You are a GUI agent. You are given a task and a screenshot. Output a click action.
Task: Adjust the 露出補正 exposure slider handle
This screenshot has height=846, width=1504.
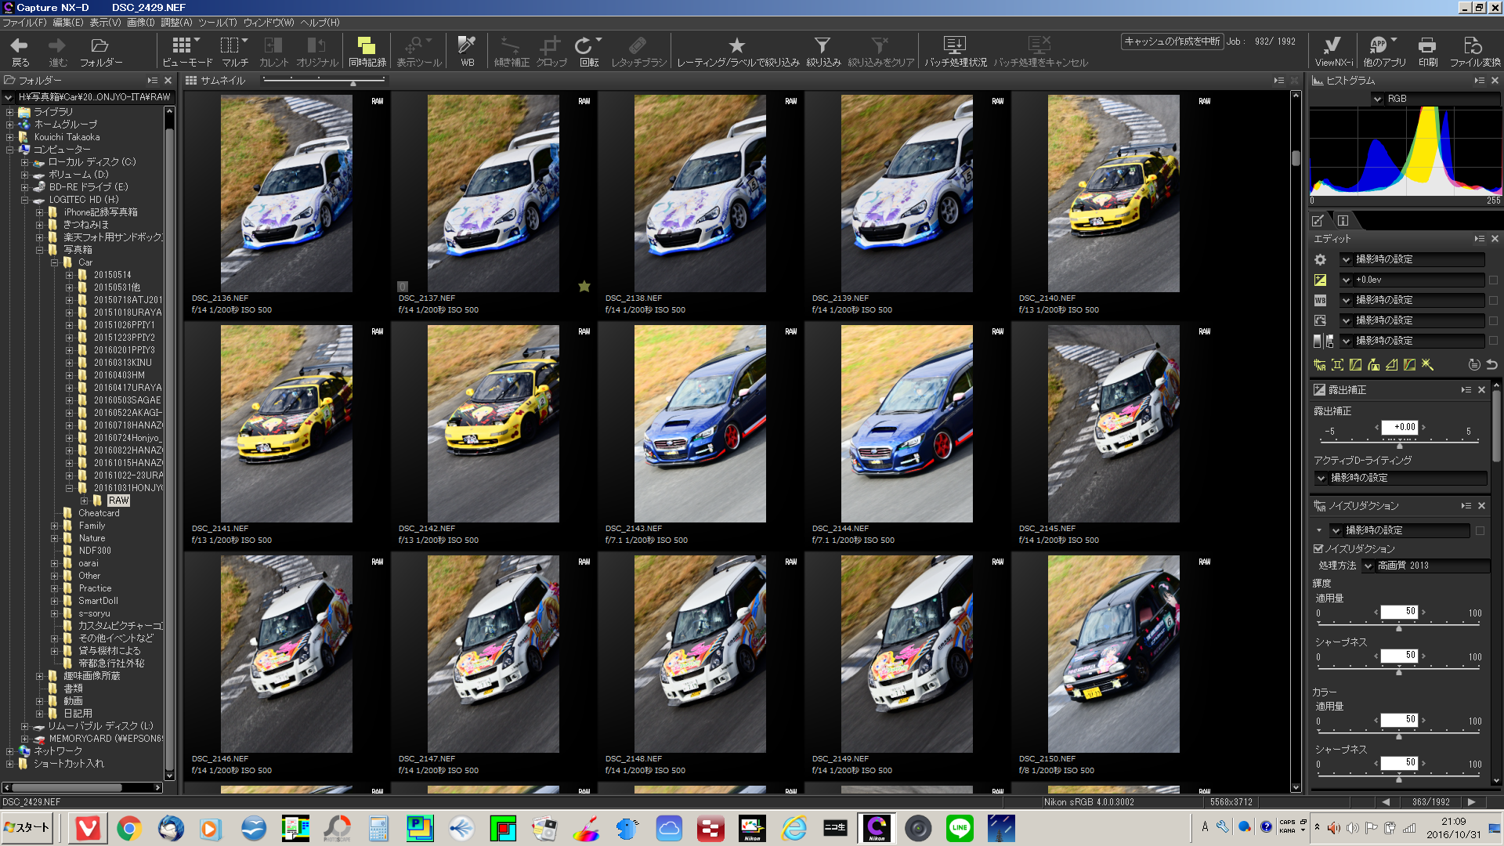1400,445
